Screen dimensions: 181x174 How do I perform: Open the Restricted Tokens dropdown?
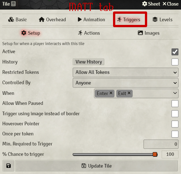point(125,72)
